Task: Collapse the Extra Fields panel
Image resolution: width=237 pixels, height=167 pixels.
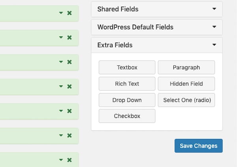Action: coord(157,45)
